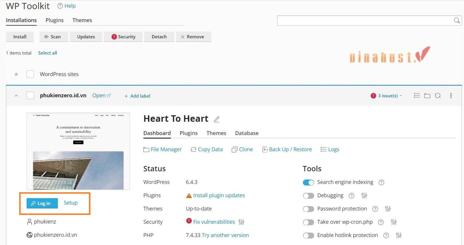Enable the Debugging toggle

click(309, 195)
